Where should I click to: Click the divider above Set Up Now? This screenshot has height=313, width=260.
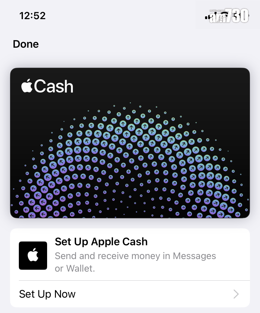134,280
